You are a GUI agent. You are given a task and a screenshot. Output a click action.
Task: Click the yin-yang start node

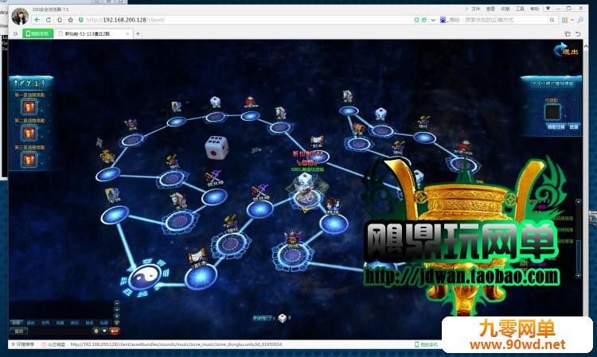[x=145, y=277]
